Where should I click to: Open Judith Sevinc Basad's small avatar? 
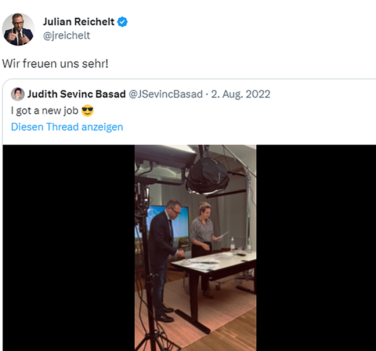point(18,94)
